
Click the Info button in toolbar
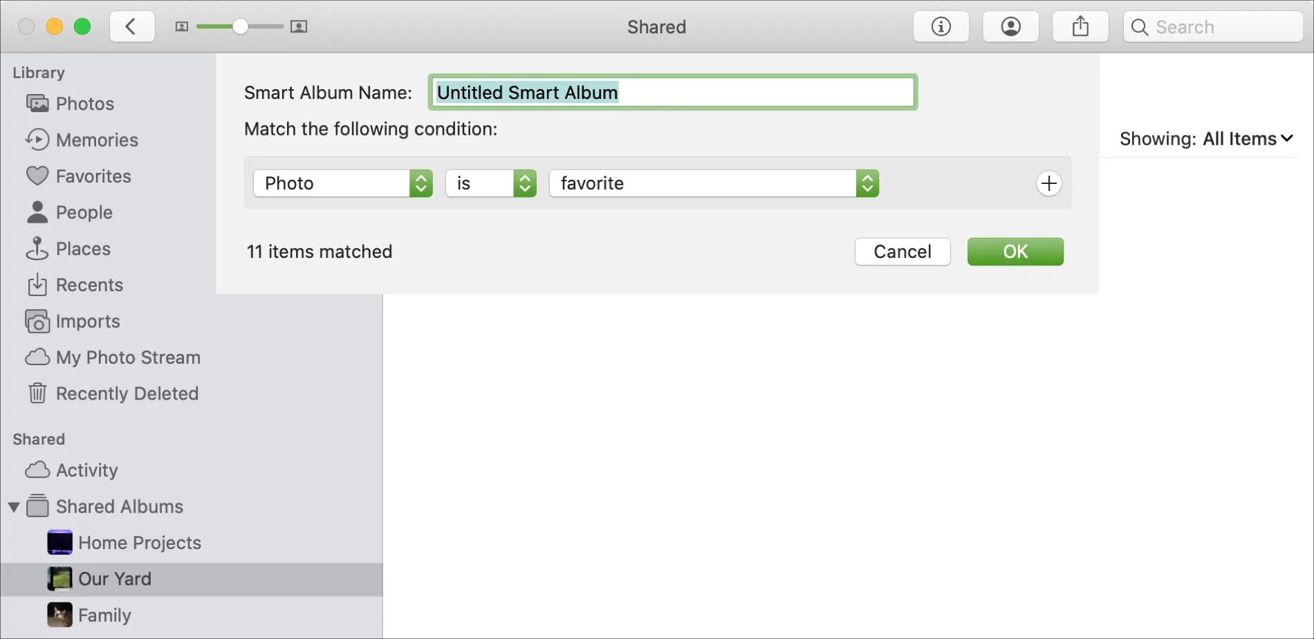click(941, 27)
